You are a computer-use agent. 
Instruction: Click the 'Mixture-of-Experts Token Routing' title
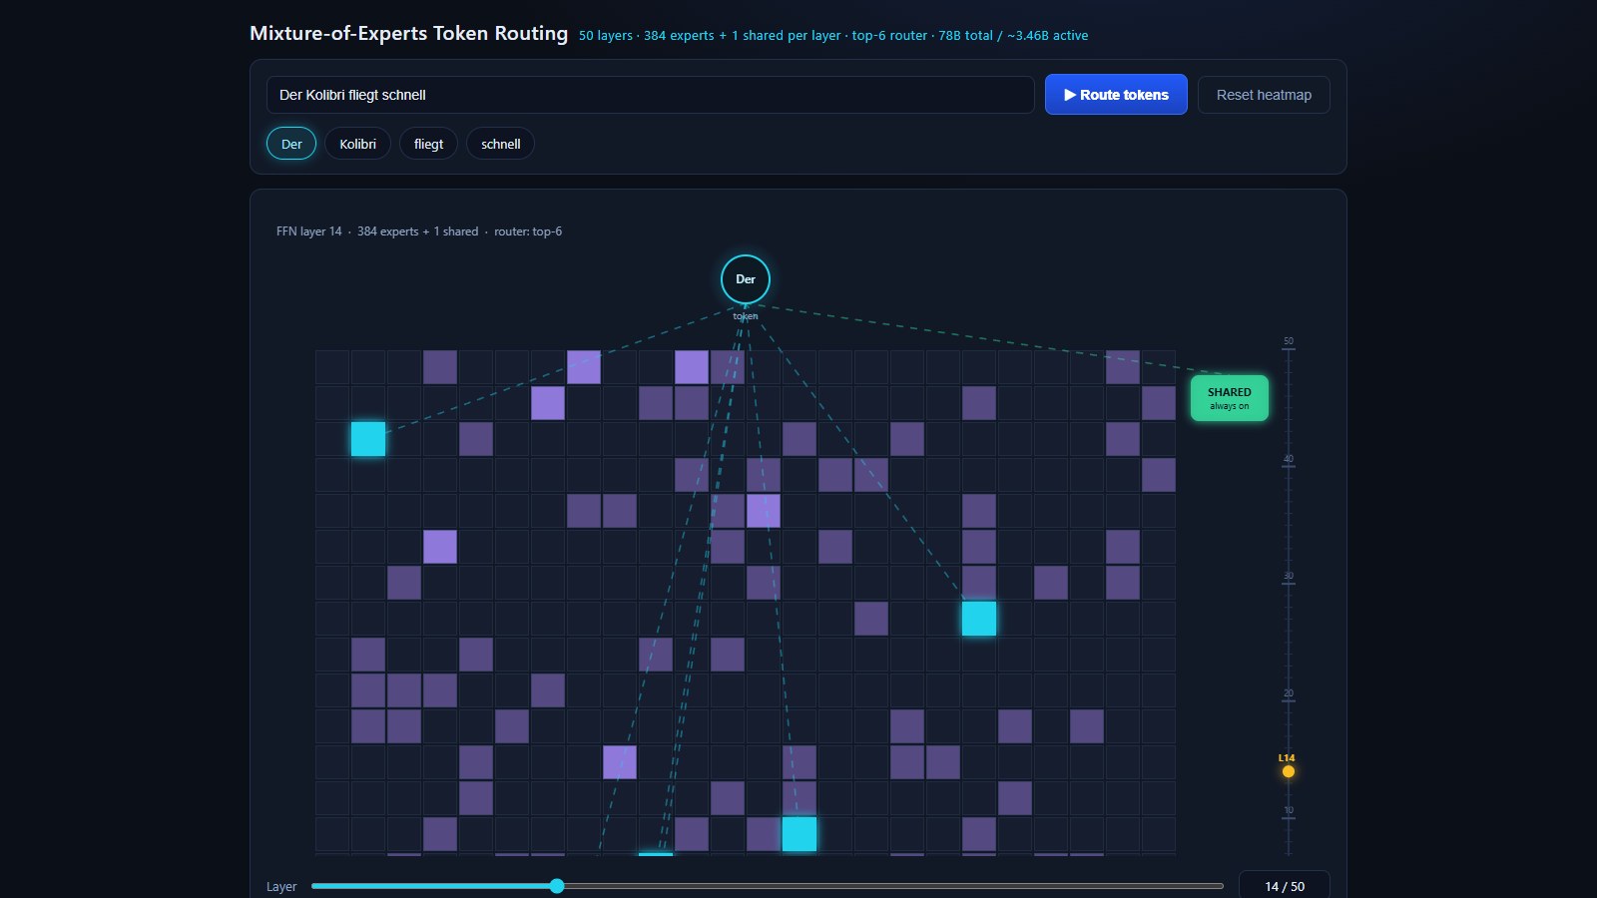(x=408, y=33)
